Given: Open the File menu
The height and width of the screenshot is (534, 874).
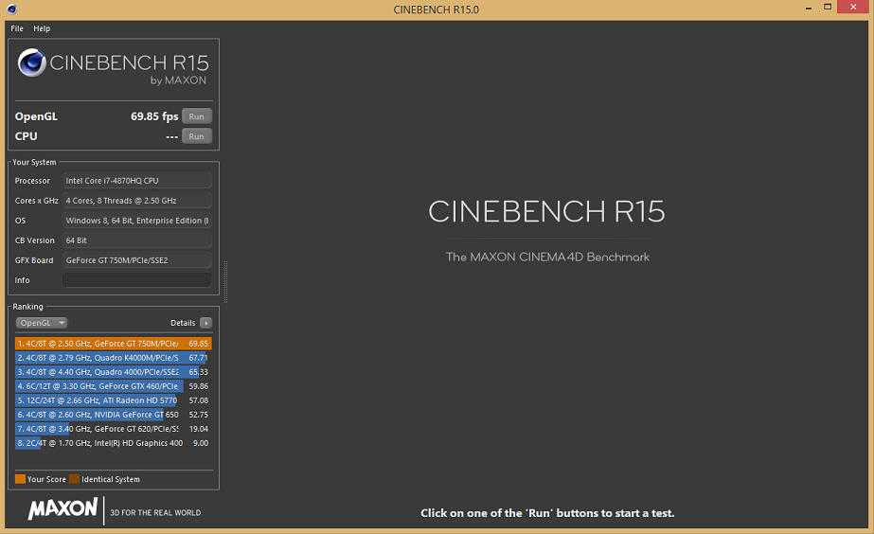Looking at the screenshot, I should [x=17, y=28].
